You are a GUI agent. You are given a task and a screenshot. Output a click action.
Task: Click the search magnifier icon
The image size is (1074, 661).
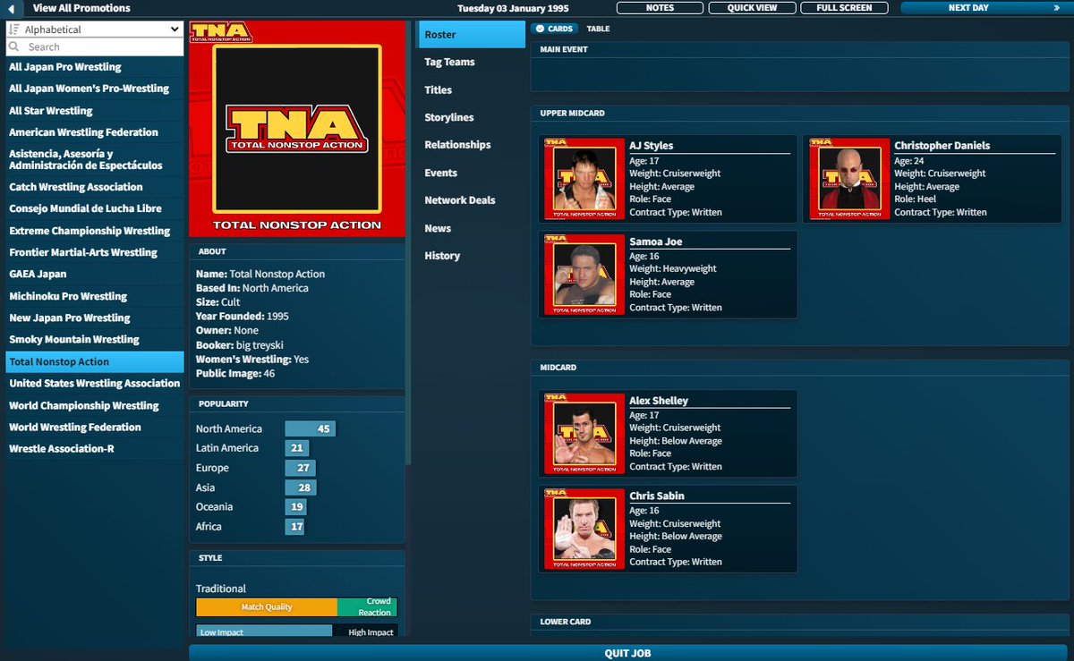pyautogui.click(x=14, y=47)
